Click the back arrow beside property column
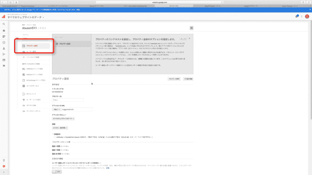This screenshot has width=312, height=175. [x=17, y=39]
